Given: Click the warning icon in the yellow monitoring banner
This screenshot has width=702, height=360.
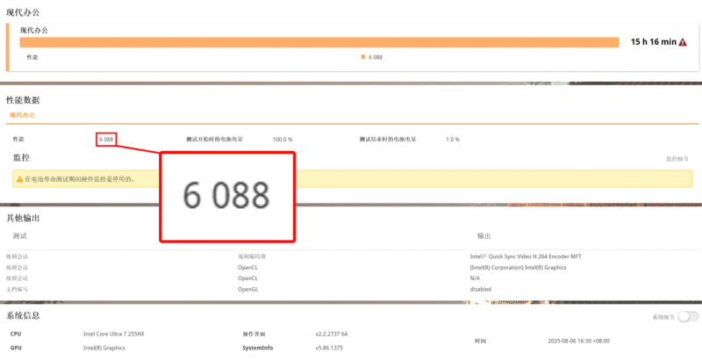Looking at the screenshot, I should coord(19,179).
